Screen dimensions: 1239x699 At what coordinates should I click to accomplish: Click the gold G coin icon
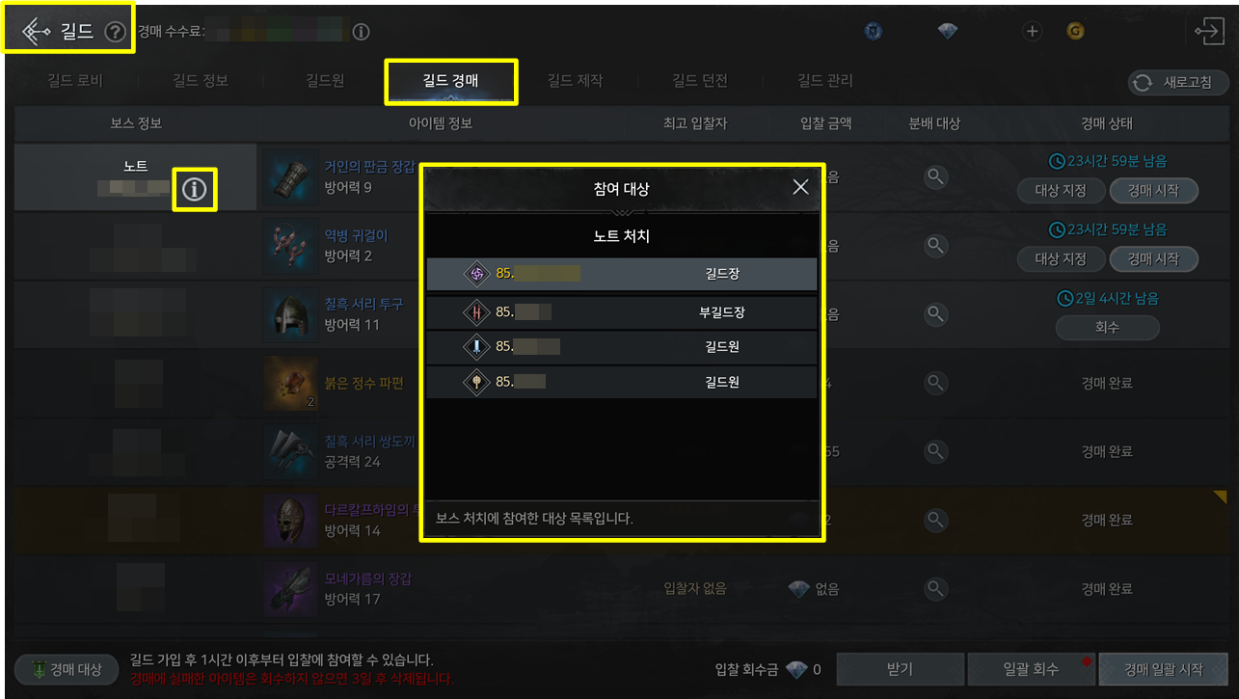point(1075,32)
